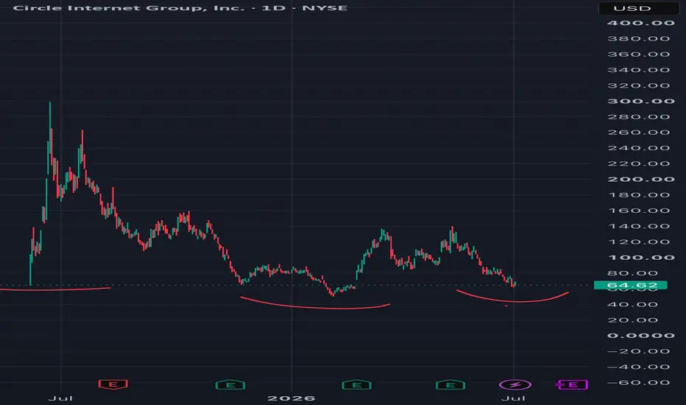This screenshot has height=405, width=686.
Task: Click the 300.00 price axis label
Action: 641,101
